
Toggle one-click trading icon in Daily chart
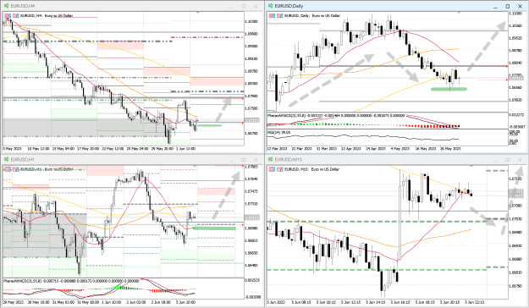point(279,15)
